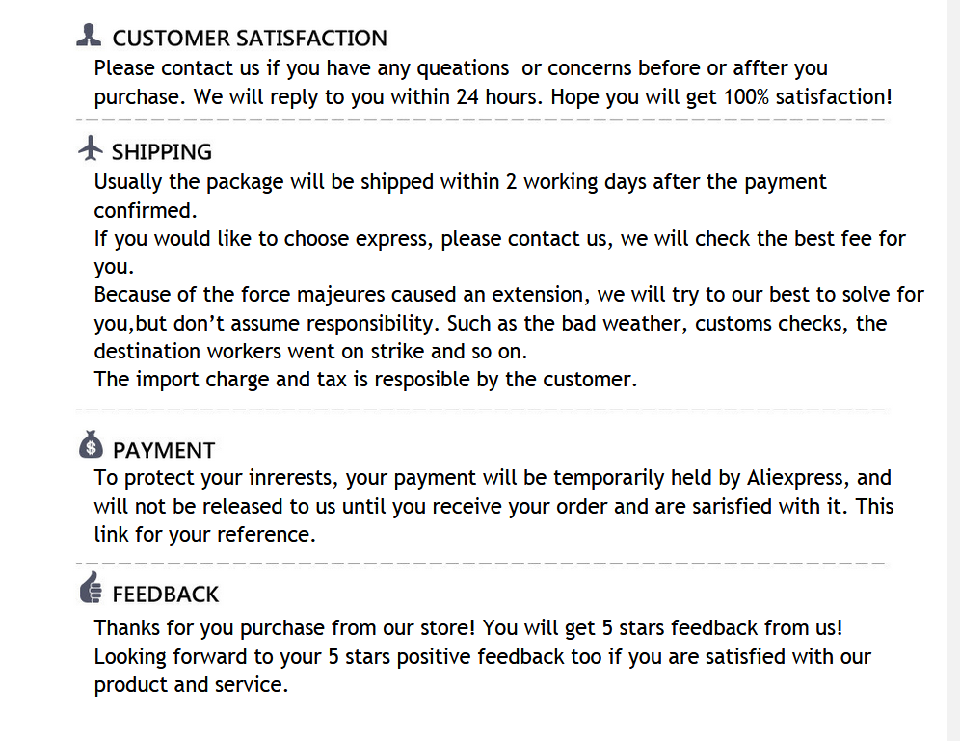The width and height of the screenshot is (960, 741).
Task: Select the CUSTOMER SATISFACTION heading
Action: click(x=250, y=39)
